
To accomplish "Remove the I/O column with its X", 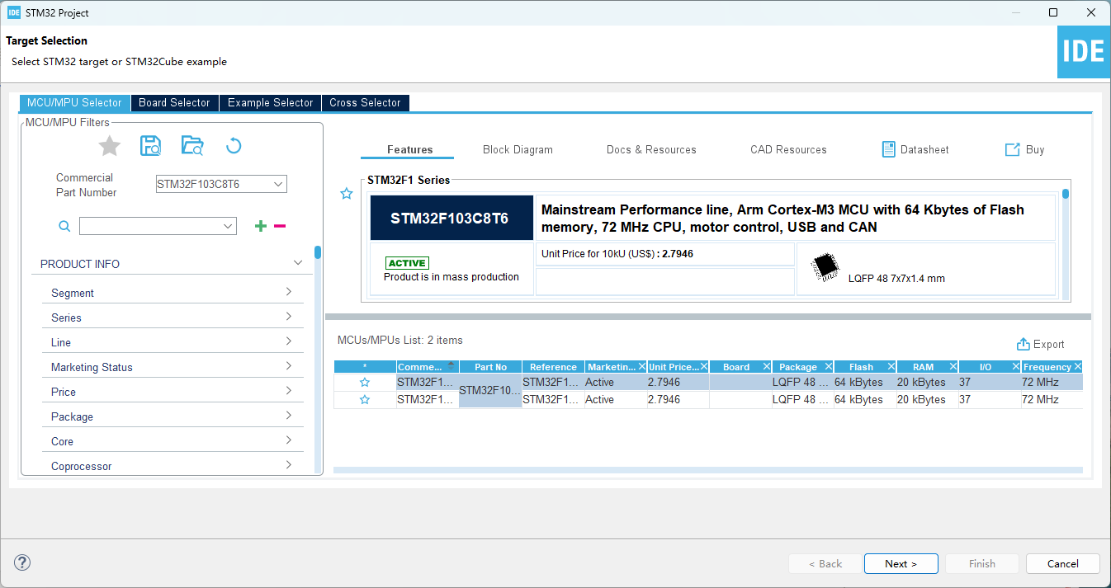I will click(x=1015, y=367).
